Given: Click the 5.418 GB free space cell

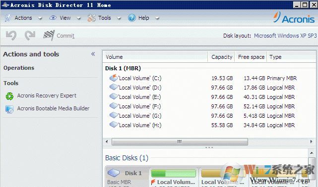Looking at the screenshot, I should 254,116.
